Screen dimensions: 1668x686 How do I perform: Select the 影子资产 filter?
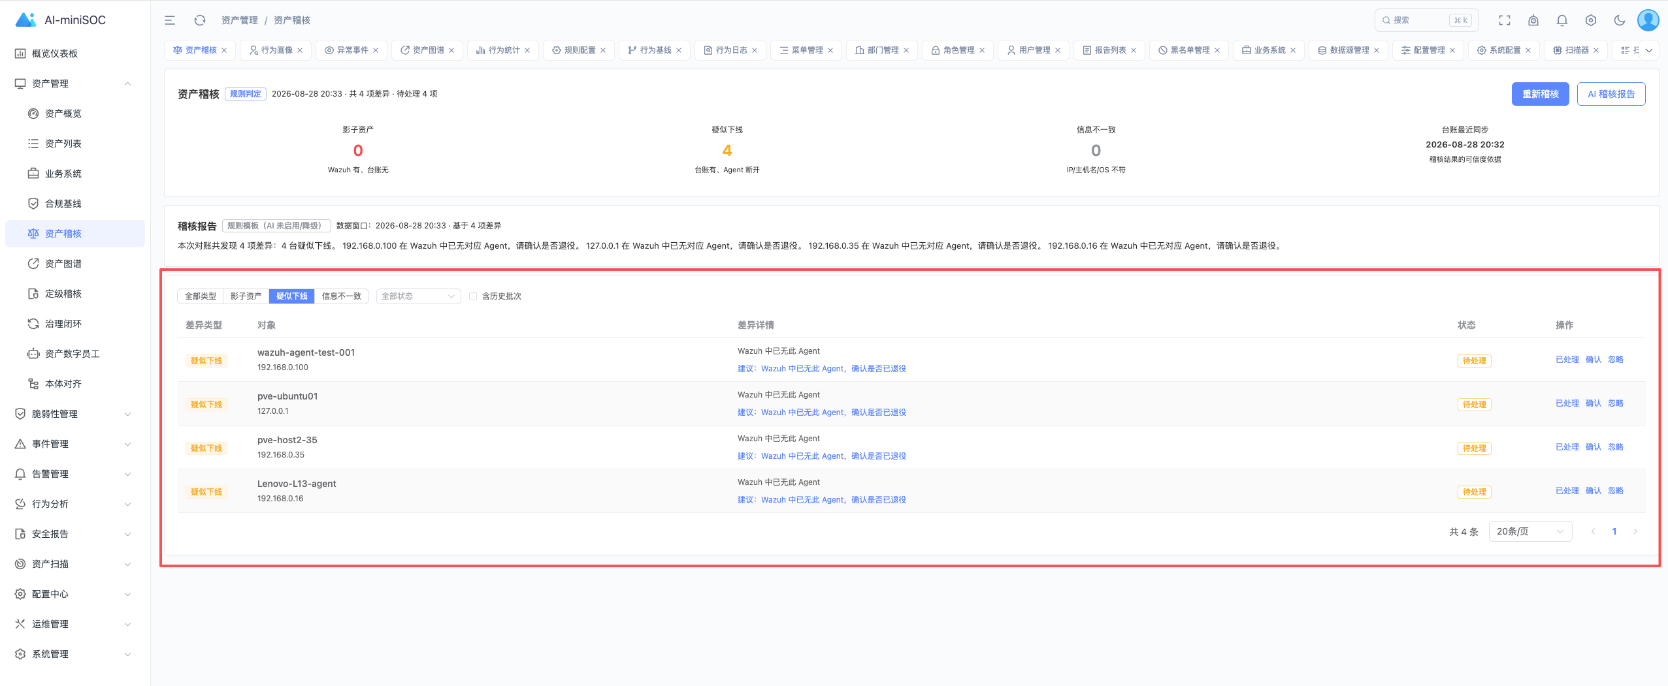click(x=246, y=296)
